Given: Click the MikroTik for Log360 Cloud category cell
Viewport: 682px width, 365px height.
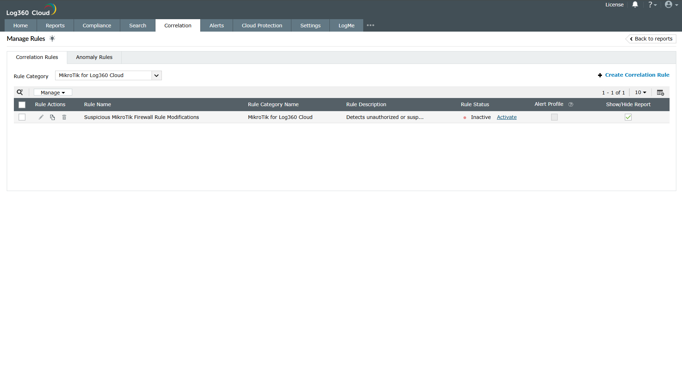Looking at the screenshot, I should click(x=280, y=117).
